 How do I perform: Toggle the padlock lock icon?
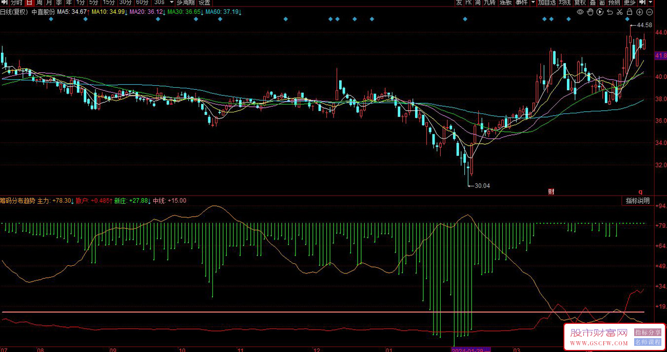(x=630, y=12)
